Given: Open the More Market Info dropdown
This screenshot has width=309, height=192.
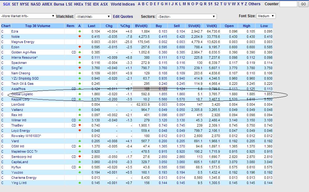Looking at the screenshot, I should point(28,16).
